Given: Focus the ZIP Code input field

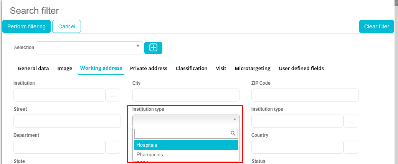Looking at the screenshot, I should 305,95.
